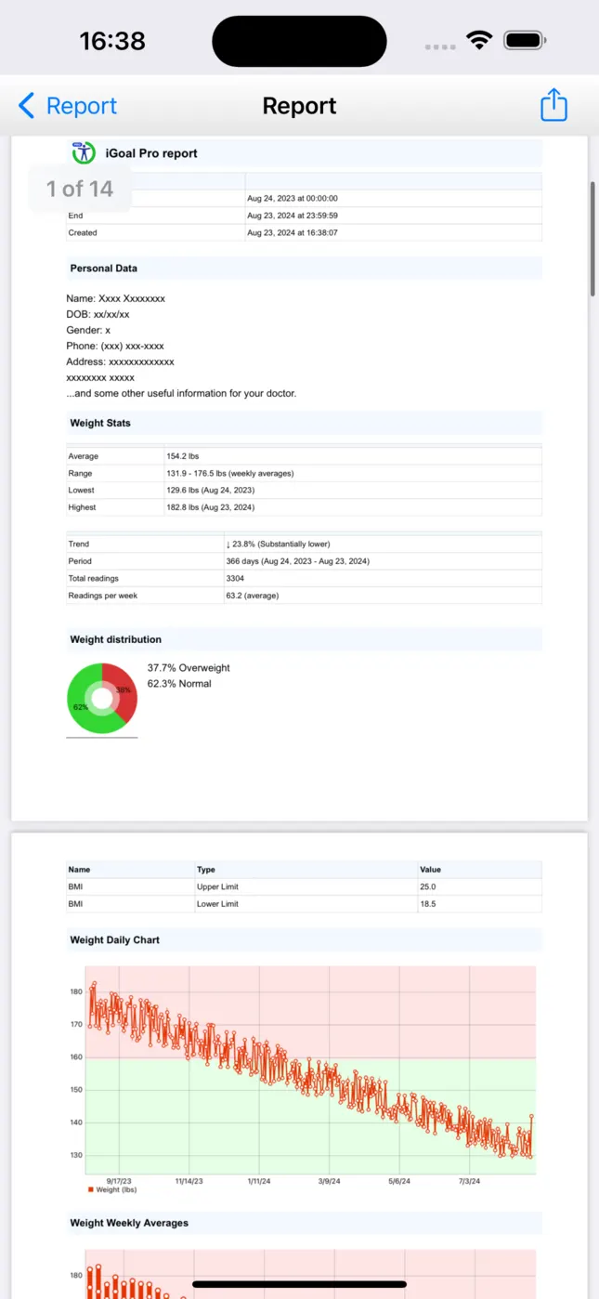Screen dimensions: 599x1299
Task: Tap the 'Weight (lbs)' chart legend
Action: point(112,1190)
